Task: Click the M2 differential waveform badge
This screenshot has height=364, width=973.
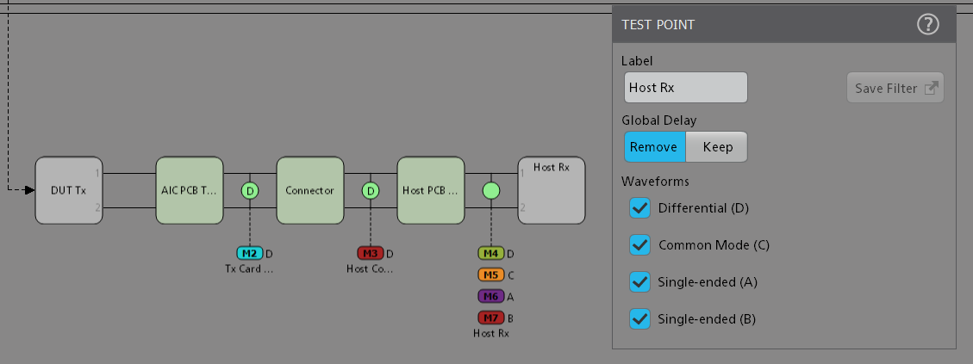Action: [x=249, y=253]
